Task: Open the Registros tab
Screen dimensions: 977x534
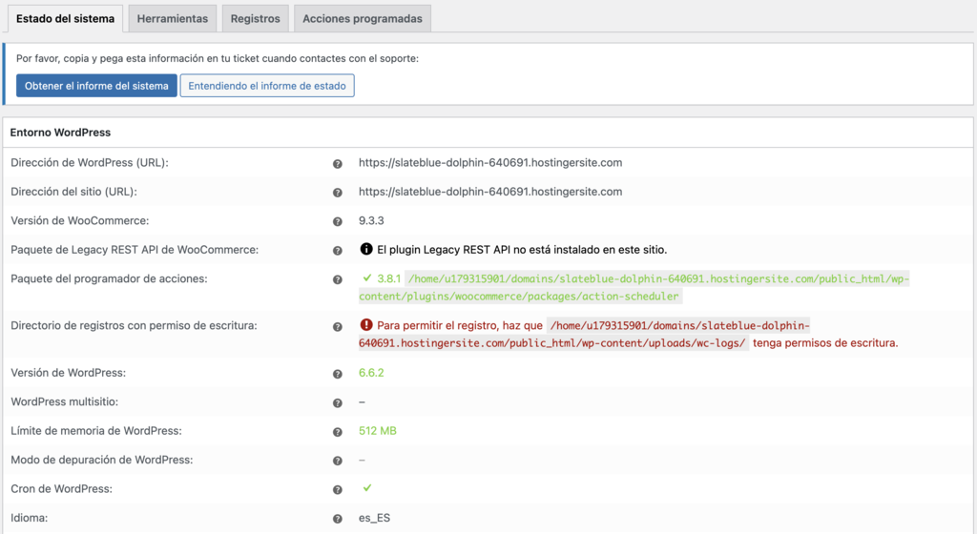Action: pyautogui.click(x=256, y=18)
